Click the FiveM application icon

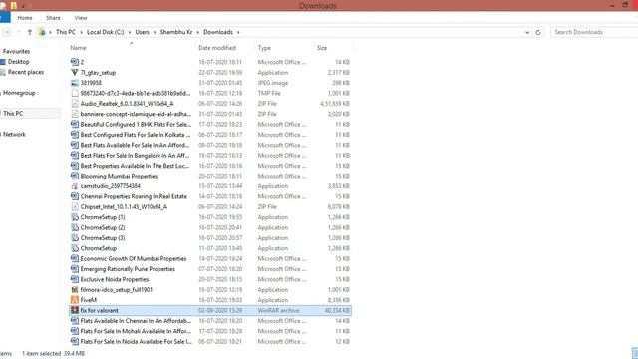point(75,300)
